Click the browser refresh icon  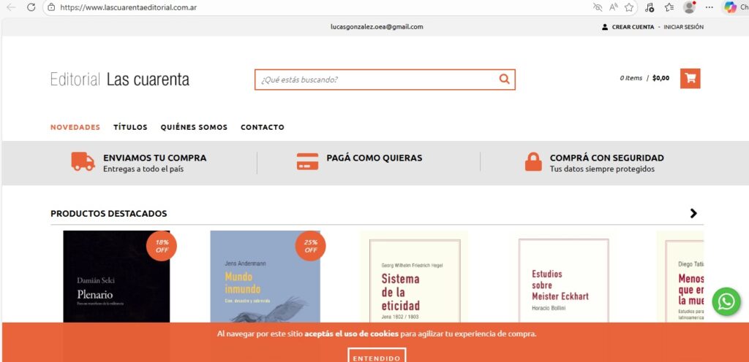31,7
